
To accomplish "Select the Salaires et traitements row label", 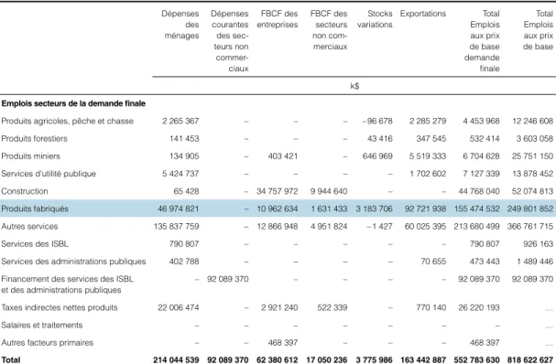I will click(42, 325).
